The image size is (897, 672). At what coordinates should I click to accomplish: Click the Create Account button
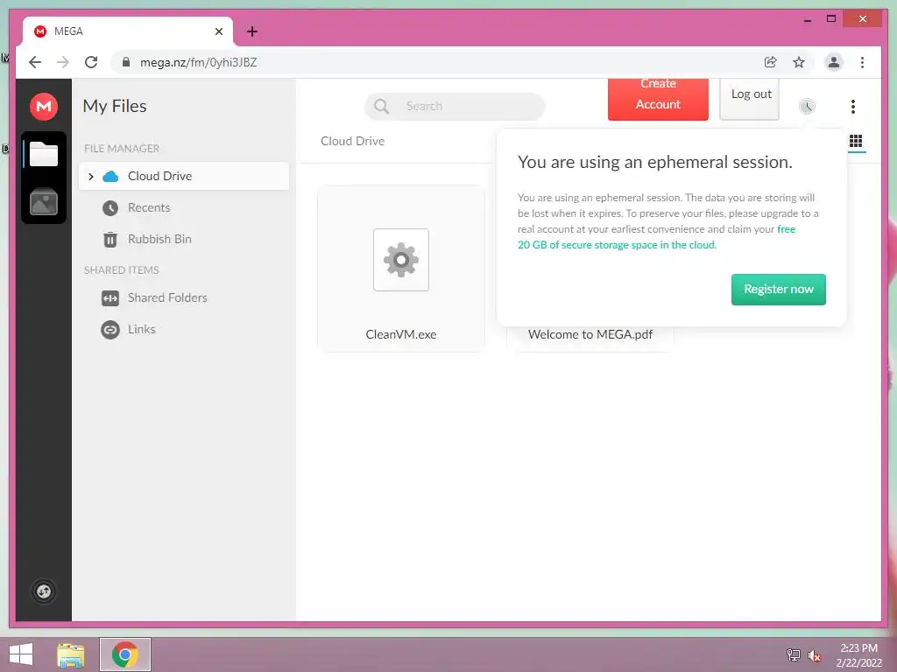(658, 100)
